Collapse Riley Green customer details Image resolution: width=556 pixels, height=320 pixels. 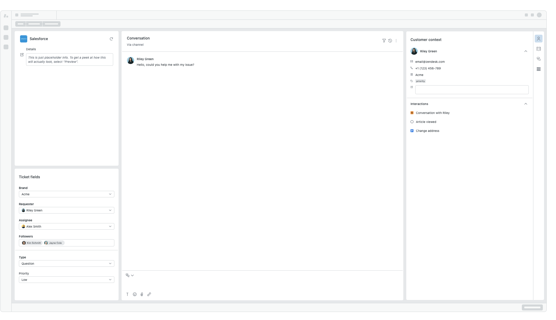point(525,51)
